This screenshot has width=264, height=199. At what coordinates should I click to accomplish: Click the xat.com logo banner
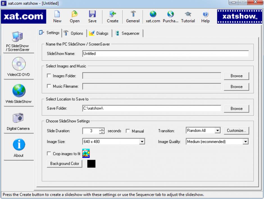(x=23, y=17)
